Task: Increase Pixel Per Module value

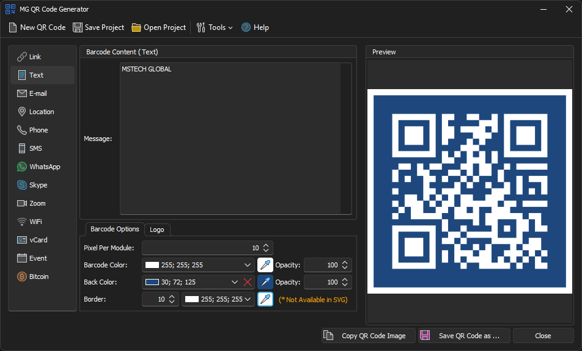Action: tap(266, 245)
